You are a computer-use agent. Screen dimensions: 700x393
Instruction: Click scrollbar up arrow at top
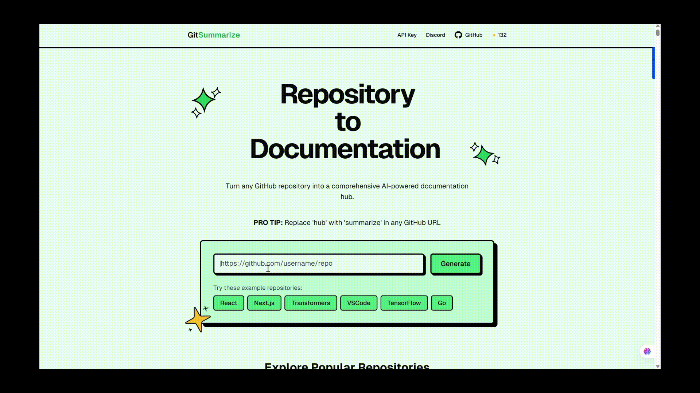(658, 26)
